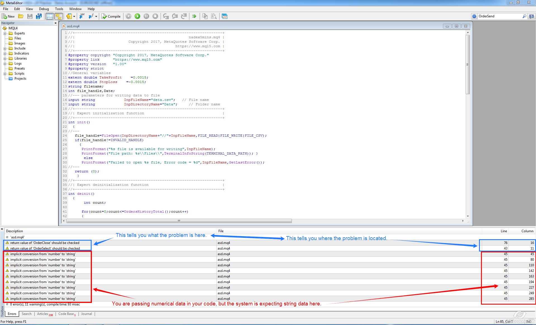Image resolution: width=536 pixels, height=325 pixels.
Task: Open the Tools menu
Action: coord(59,9)
